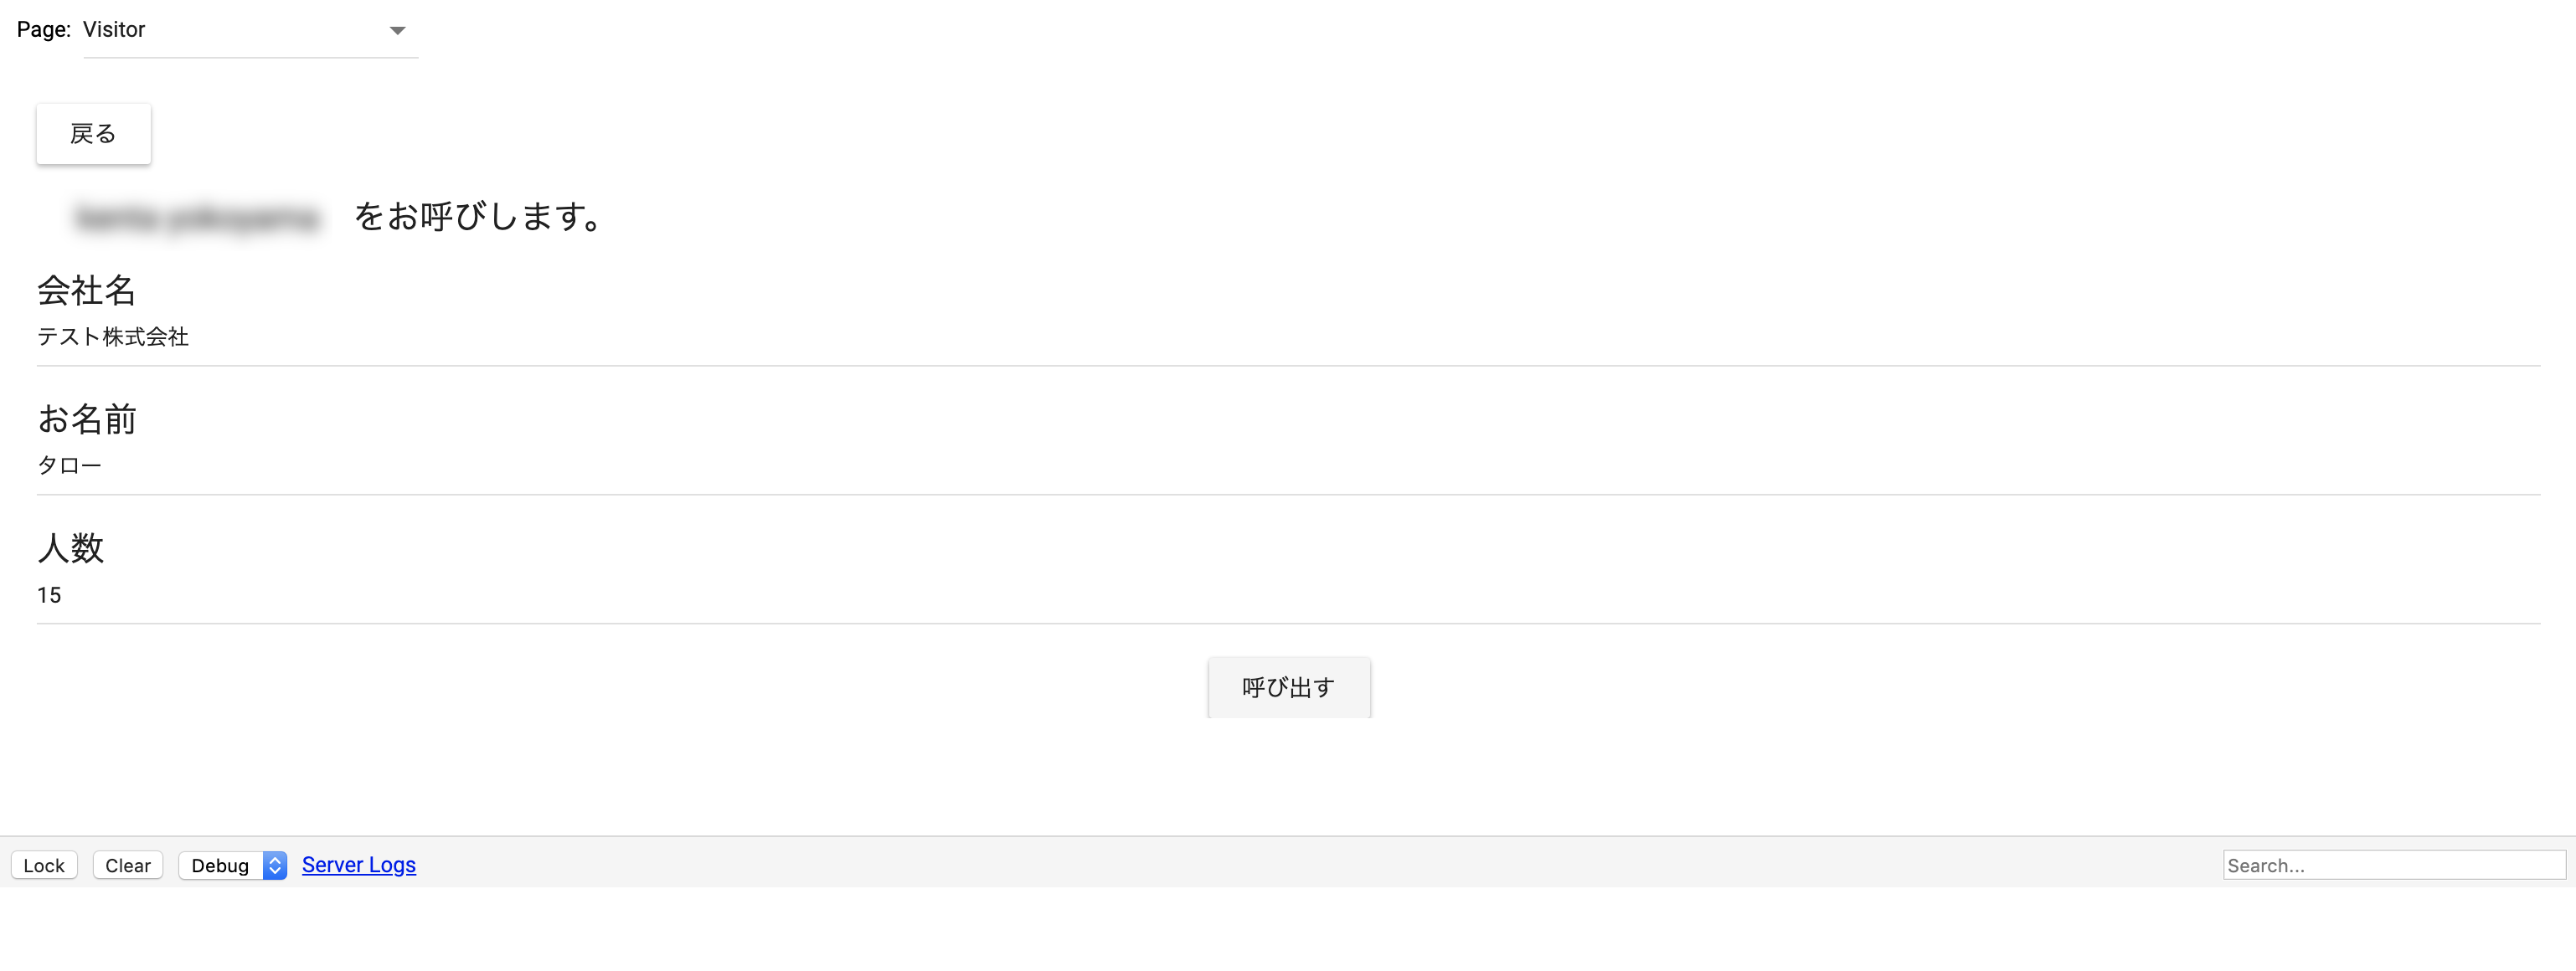Click the empty log area below toolbar

(x=1288, y=930)
